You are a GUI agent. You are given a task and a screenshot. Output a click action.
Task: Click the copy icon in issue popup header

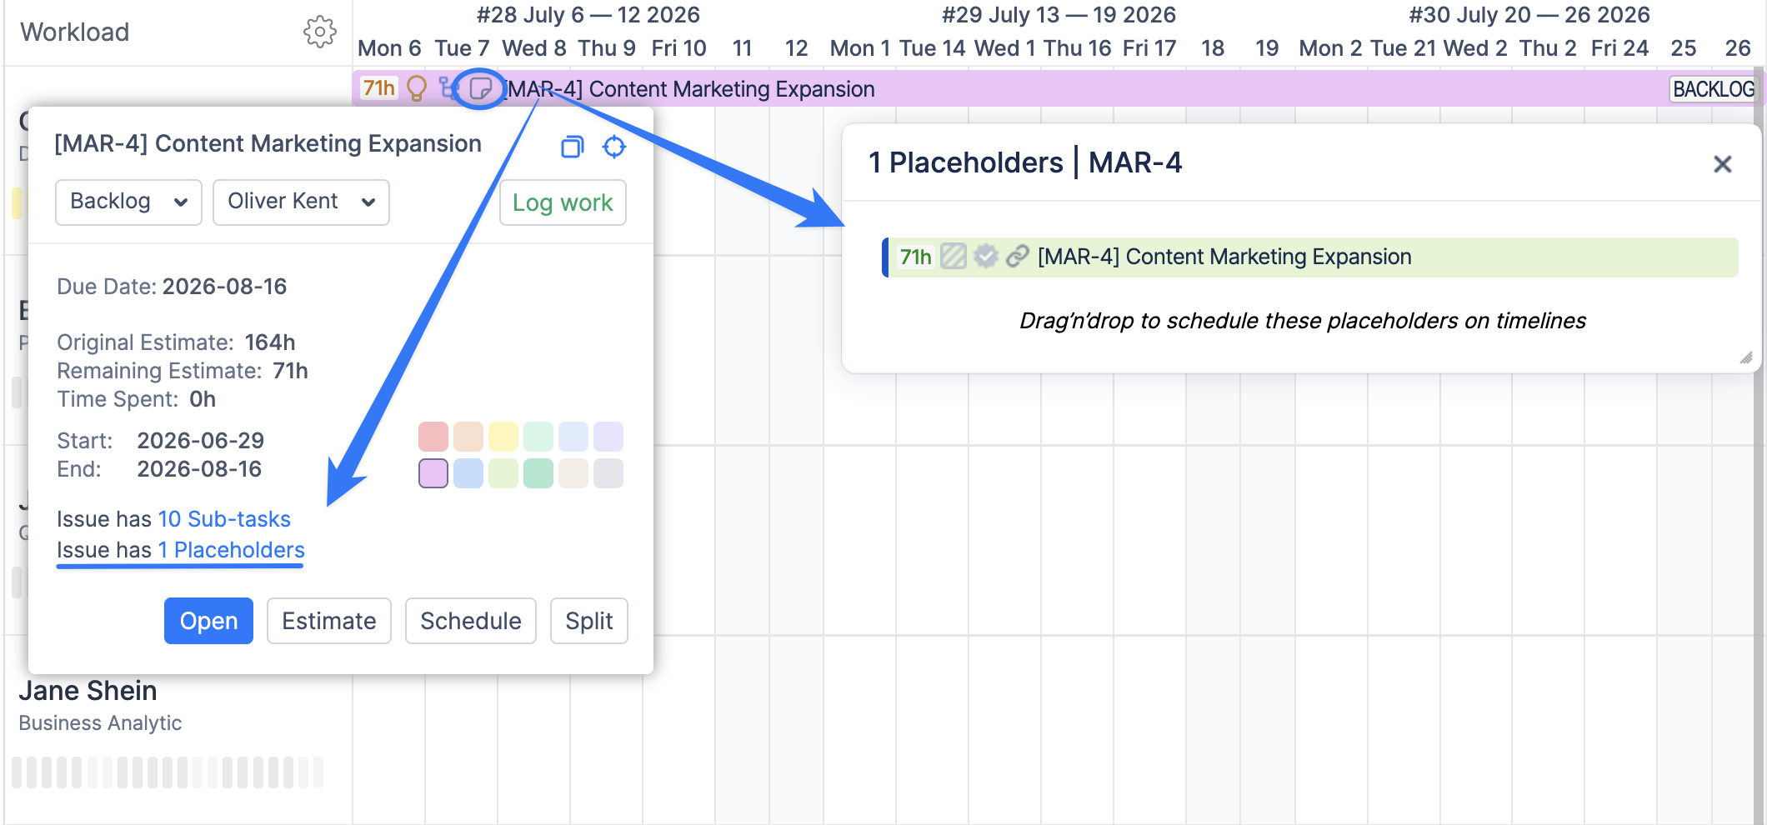pyautogui.click(x=573, y=147)
